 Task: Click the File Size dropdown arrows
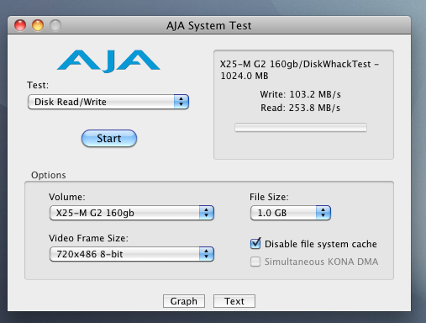[323, 213]
